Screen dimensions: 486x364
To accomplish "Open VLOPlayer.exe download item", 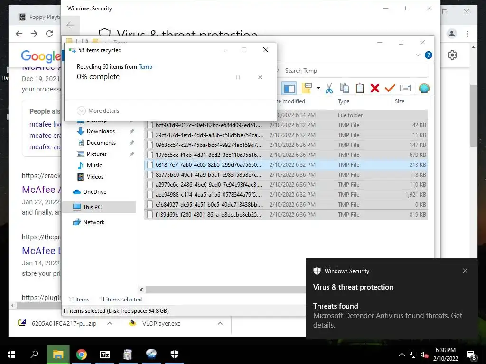I will [x=155, y=323].
